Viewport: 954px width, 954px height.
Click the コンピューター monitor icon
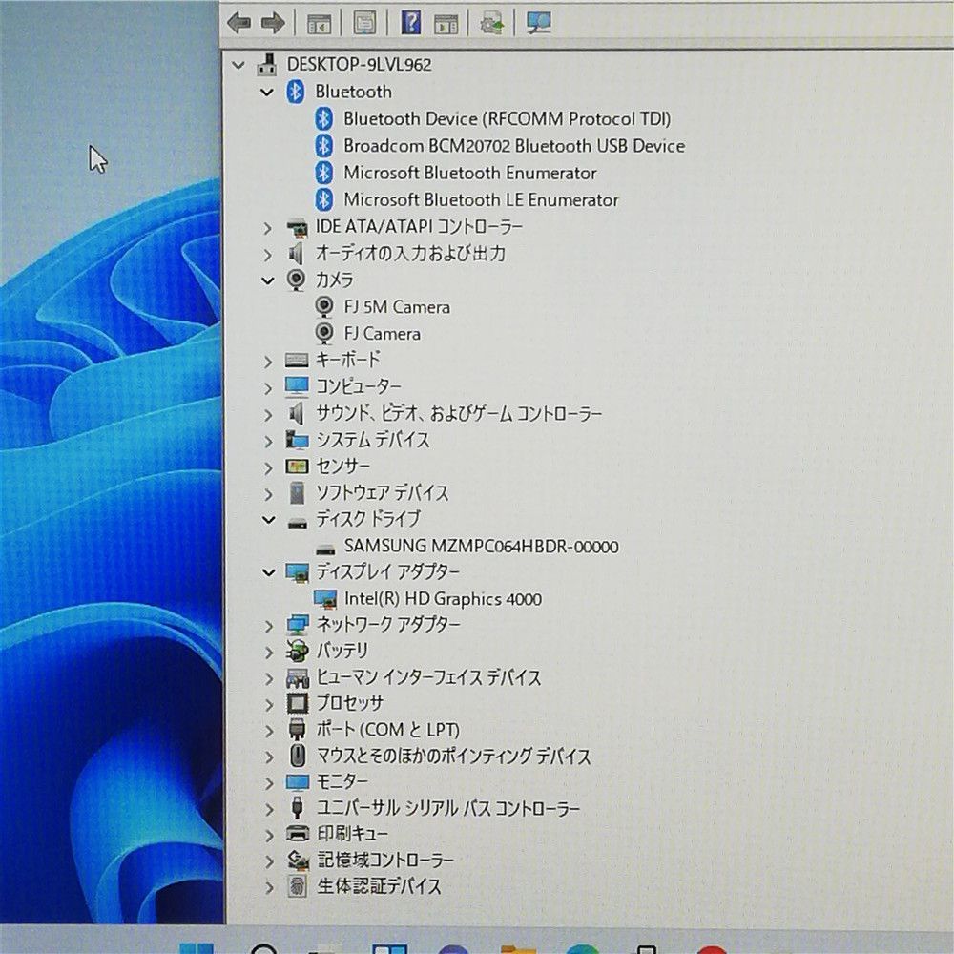tap(297, 387)
